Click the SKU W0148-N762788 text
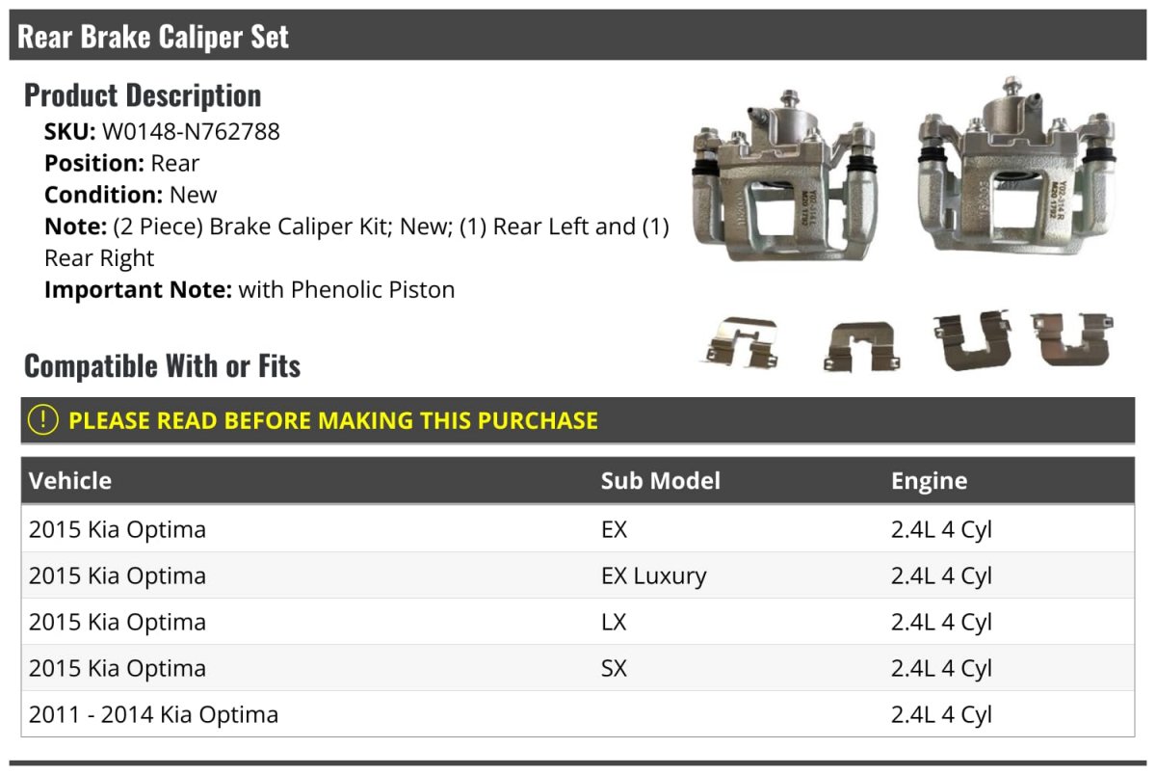Image resolution: width=1156 pixels, height=775 pixels. coord(162,132)
